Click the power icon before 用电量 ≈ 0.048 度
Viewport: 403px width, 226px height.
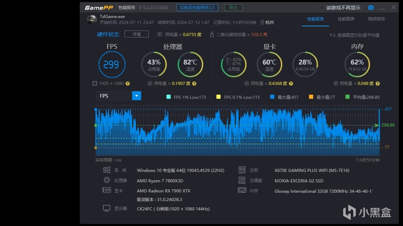click(336, 84)
